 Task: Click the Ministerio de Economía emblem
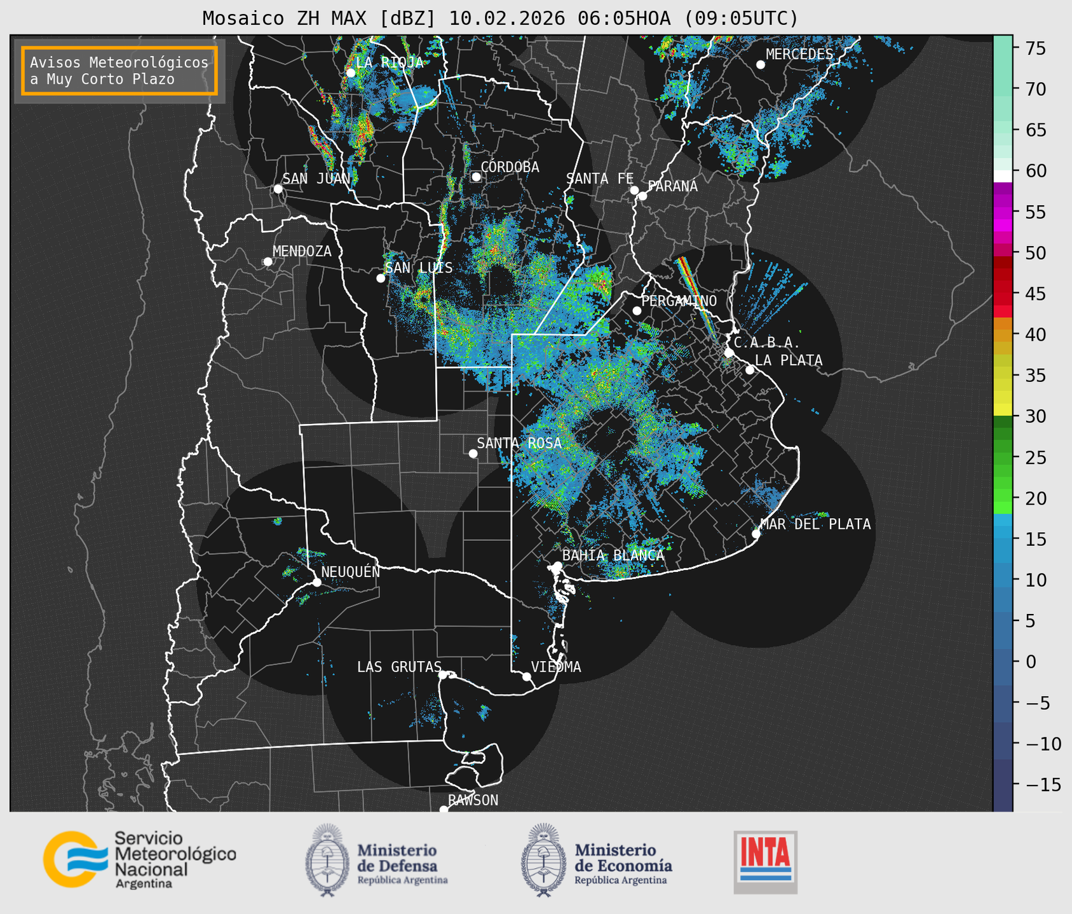tap(543, 860)
